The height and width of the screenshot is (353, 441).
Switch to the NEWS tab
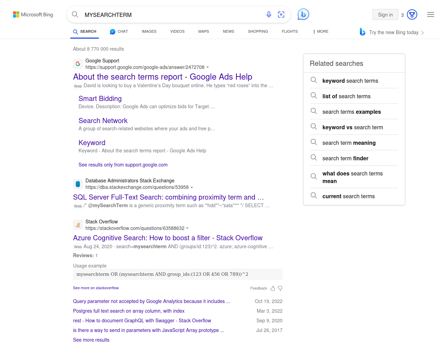[x=228, y=31]
